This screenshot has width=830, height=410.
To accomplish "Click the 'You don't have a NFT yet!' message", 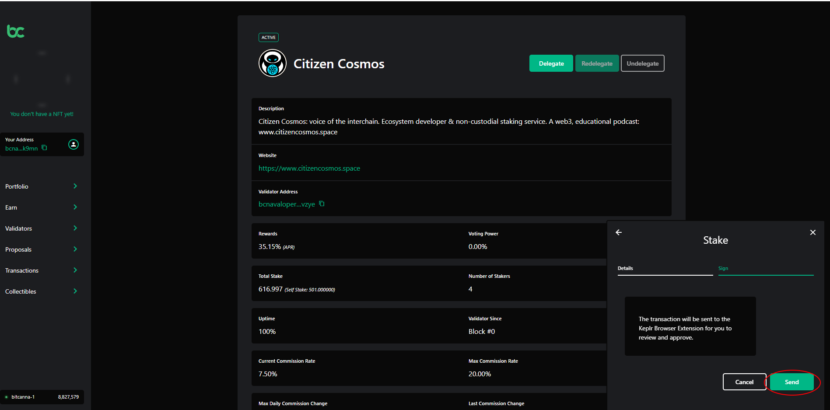I will [x=42, y=114].
